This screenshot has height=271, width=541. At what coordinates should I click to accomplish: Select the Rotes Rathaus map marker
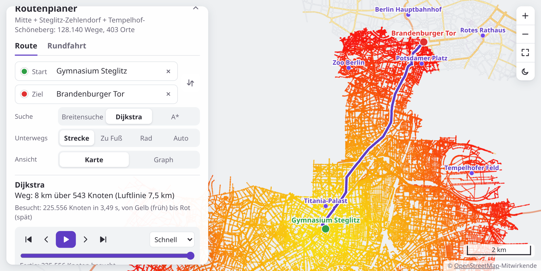pos(483,36)
